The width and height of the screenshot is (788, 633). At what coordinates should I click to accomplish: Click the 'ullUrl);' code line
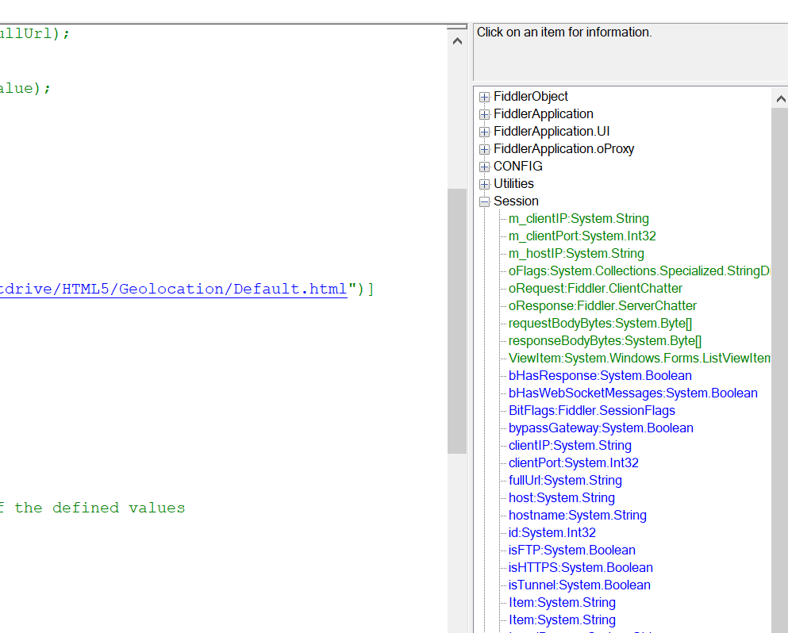[x=35, y=33]
